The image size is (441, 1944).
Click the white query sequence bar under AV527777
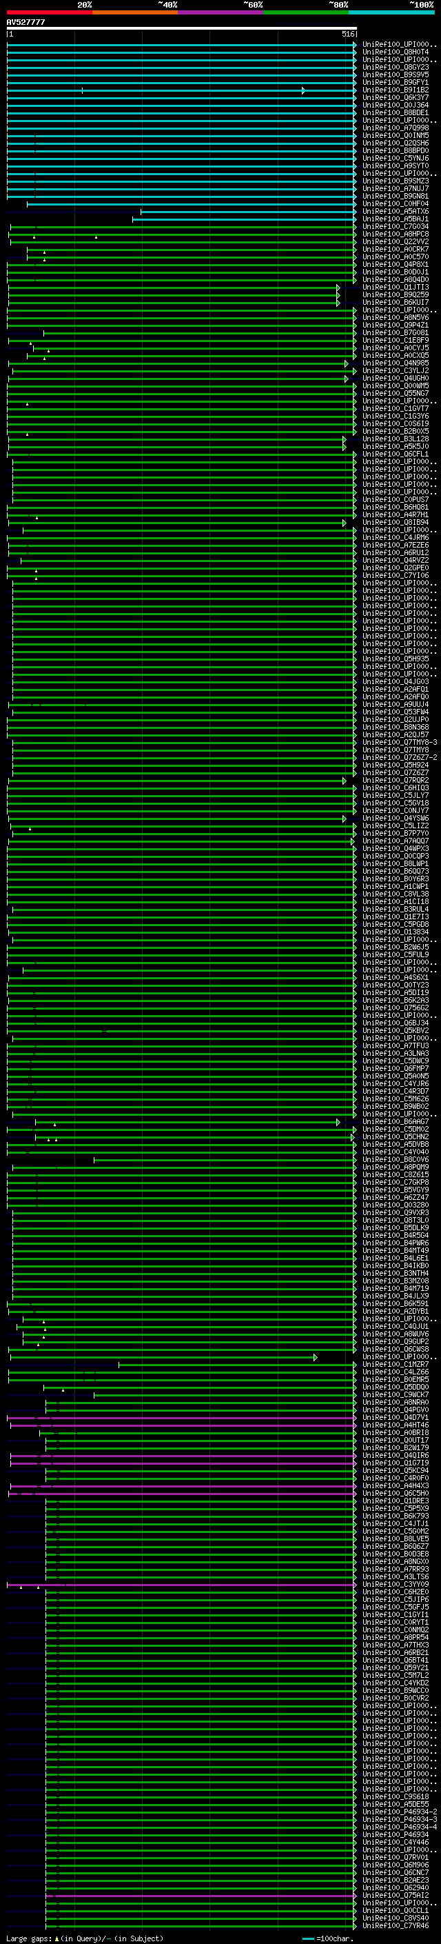pyautogui.click(x=182, y=29)
